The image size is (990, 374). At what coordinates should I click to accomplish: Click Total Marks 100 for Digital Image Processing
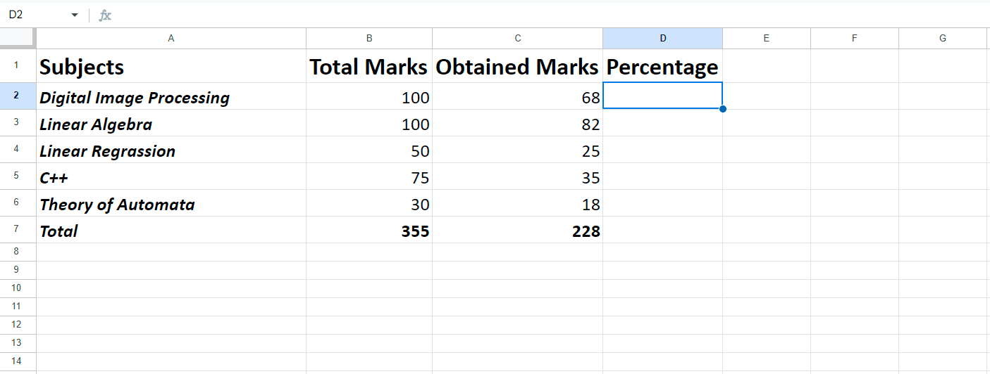point(369,96)
